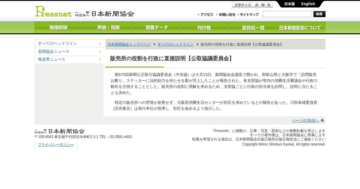Open the お問い合せ link
This screenshot has height=189, width=360.
(226, 14)
